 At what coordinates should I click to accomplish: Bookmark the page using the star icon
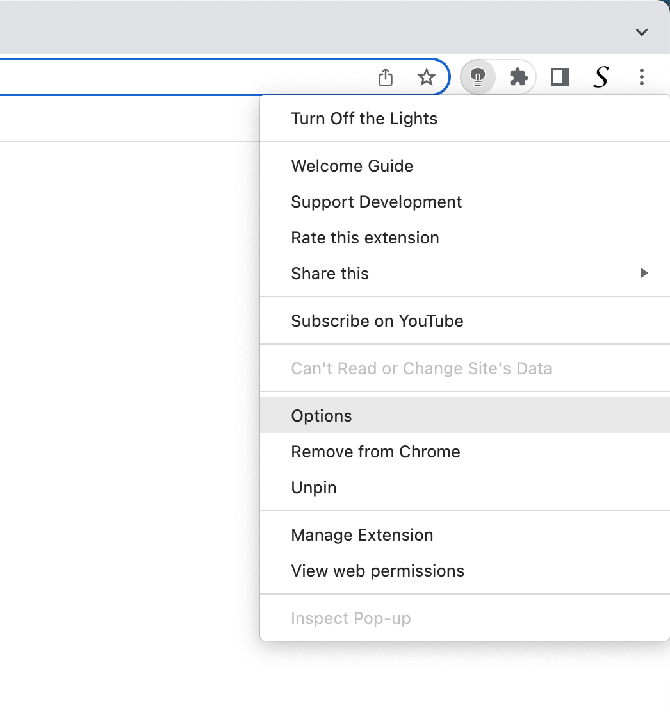[x=426, y=77]
